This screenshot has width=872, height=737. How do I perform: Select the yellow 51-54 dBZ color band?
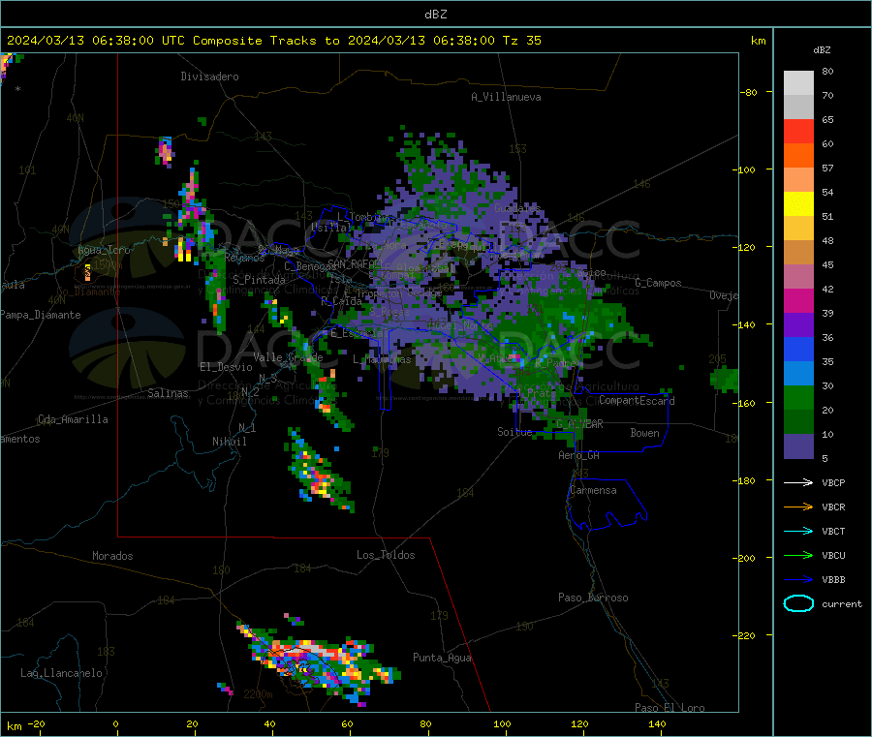click(x=798, y=204)
